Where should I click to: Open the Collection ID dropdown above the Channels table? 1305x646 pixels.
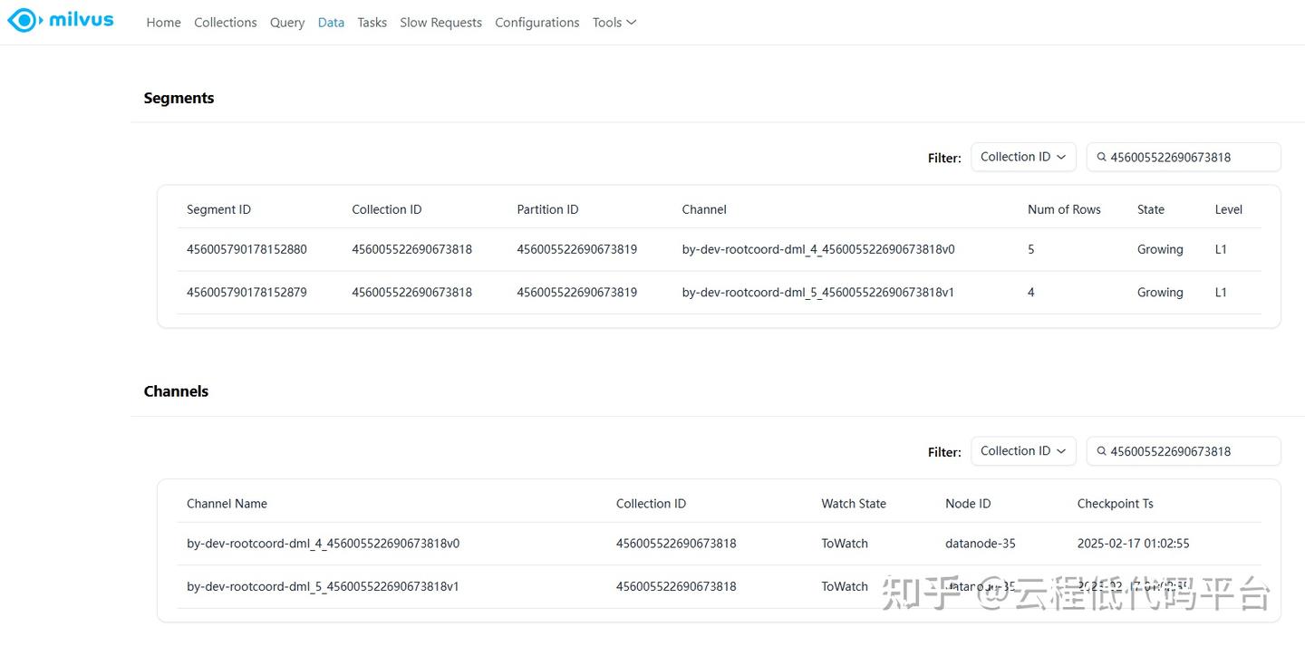[x=1022, y=450]
